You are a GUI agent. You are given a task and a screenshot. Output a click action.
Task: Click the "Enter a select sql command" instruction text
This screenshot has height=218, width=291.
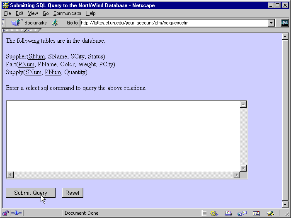(x=76, y=88)
